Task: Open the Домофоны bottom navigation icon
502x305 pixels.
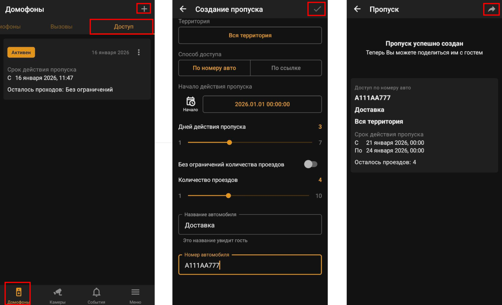Action: click(18, 293)
